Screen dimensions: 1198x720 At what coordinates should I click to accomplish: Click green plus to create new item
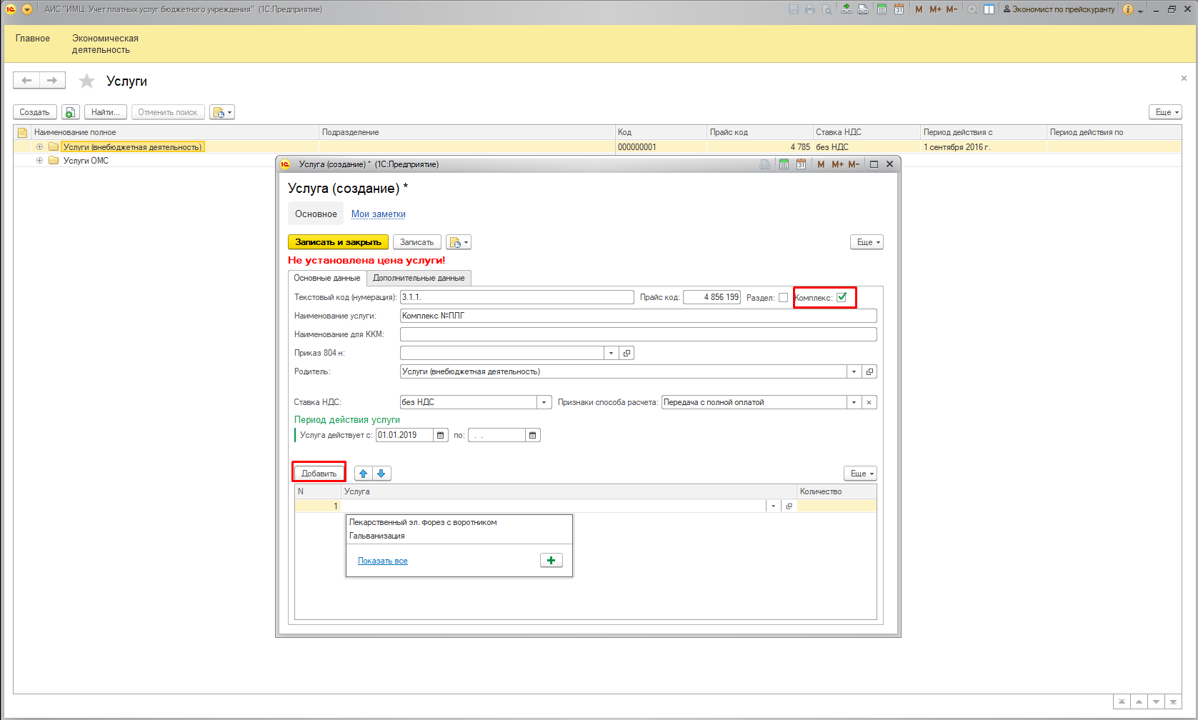551,561
